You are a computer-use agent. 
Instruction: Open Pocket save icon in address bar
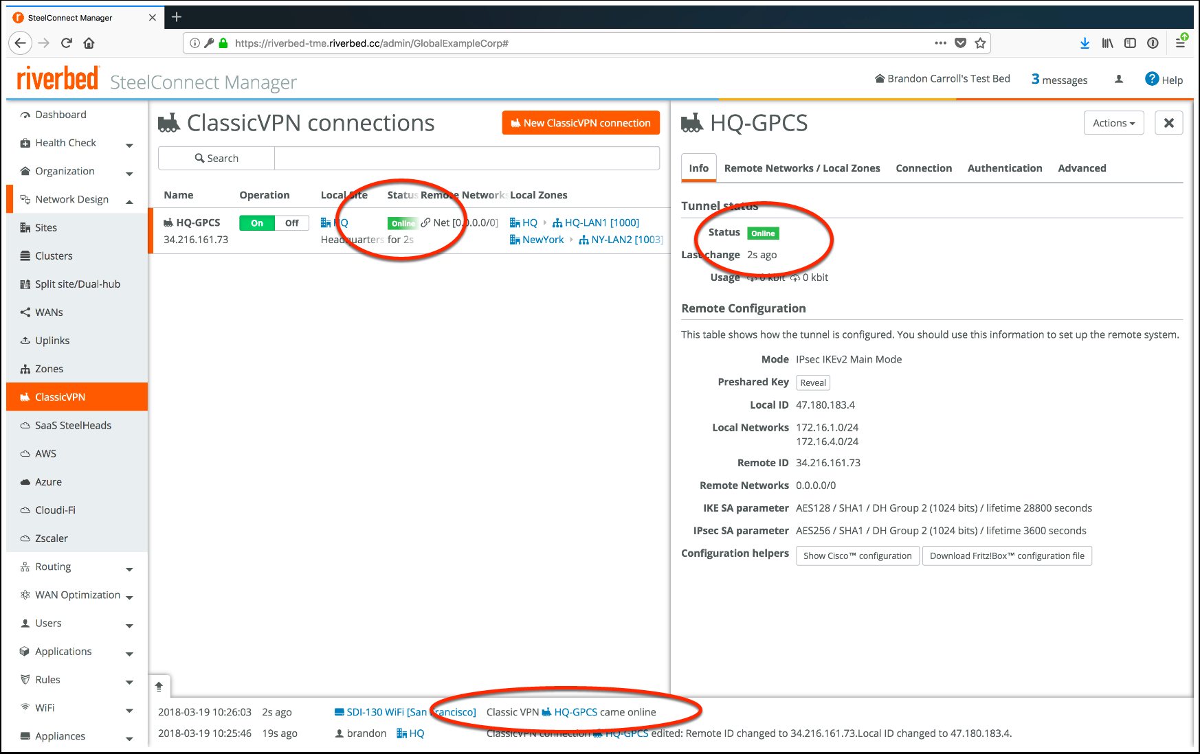[x=961, y=43]
